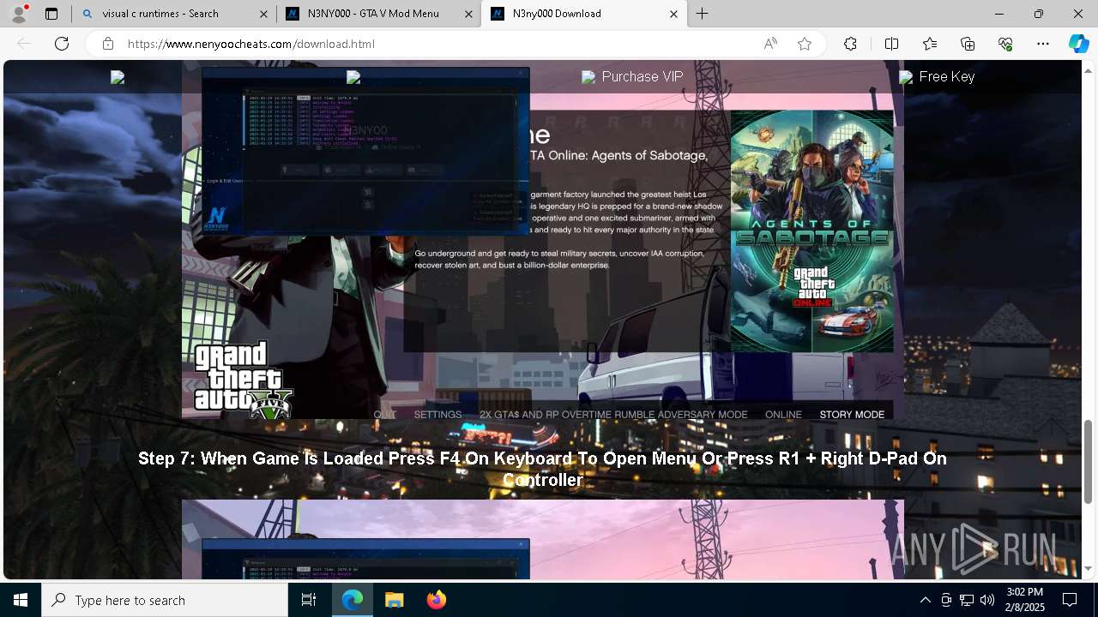Open the Collections panel
This screenshot has width=1098, height=617.
(x=968, y=44)
